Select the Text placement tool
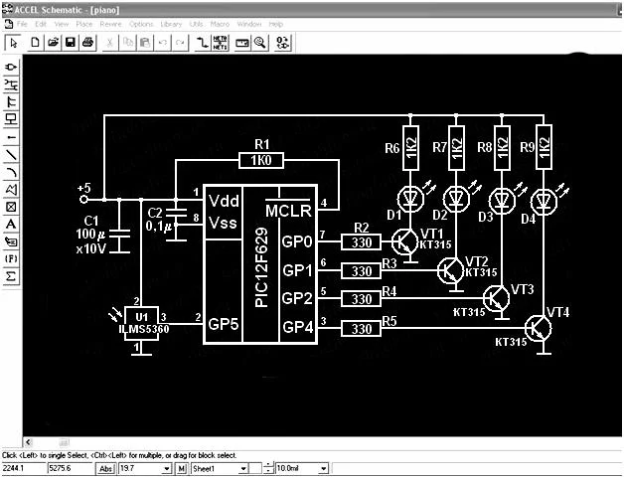 11,225
